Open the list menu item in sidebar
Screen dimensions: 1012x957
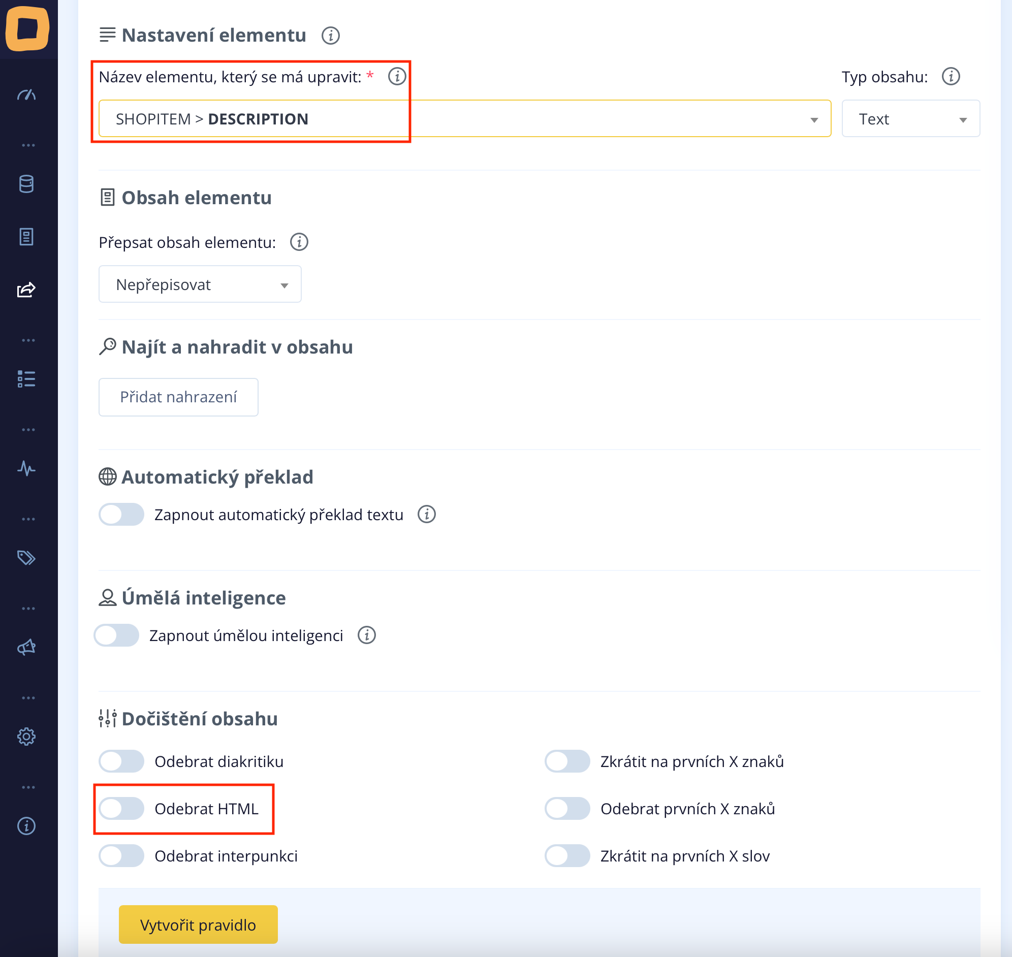tap(26, 379)
